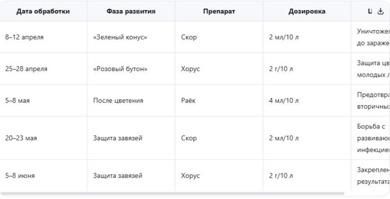This screenshot has height=199, width=390.
Task: Click the «4 мл/10 л» dosage cell
Action: click(284, 101)
